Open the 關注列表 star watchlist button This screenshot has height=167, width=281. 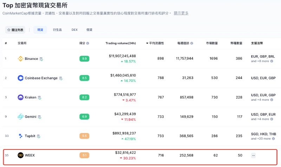(x=15, y=30)
